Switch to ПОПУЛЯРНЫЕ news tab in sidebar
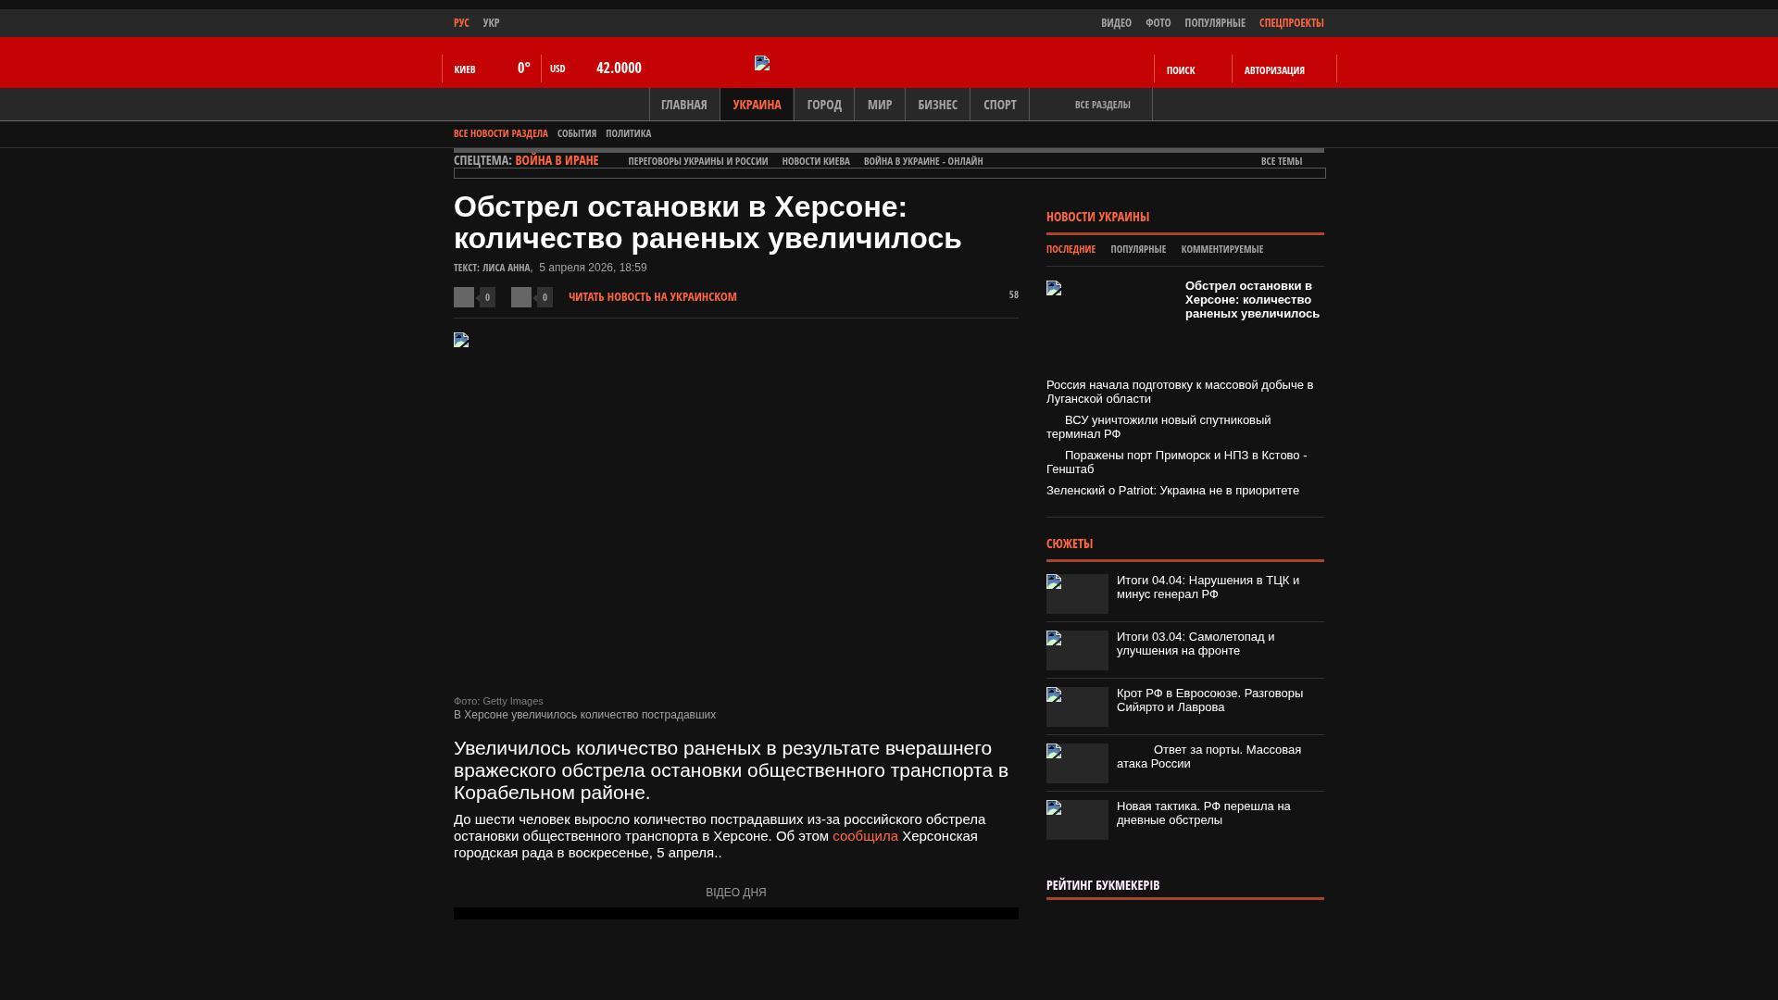The width and height of the screenshot is (1778, 1000). [x=1138, y=249]
